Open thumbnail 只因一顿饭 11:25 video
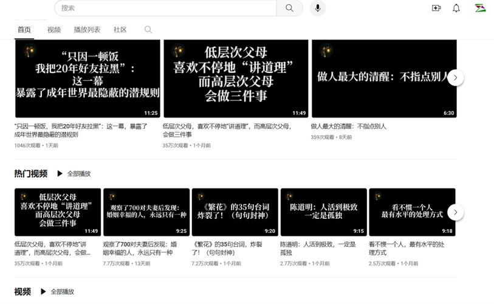 (87, 78)
